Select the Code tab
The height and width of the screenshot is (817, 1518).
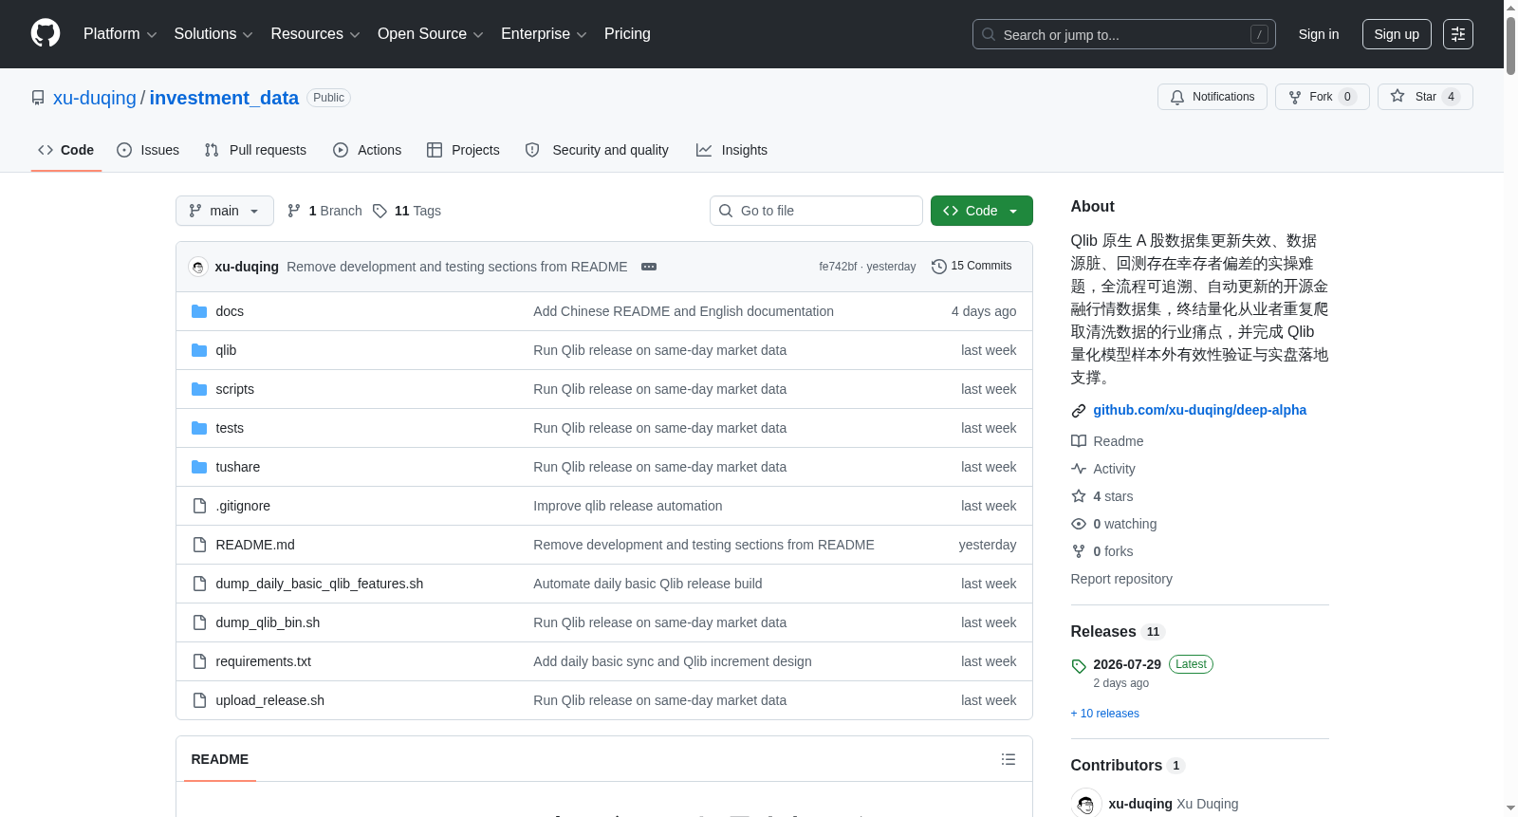tap(66, 150)
